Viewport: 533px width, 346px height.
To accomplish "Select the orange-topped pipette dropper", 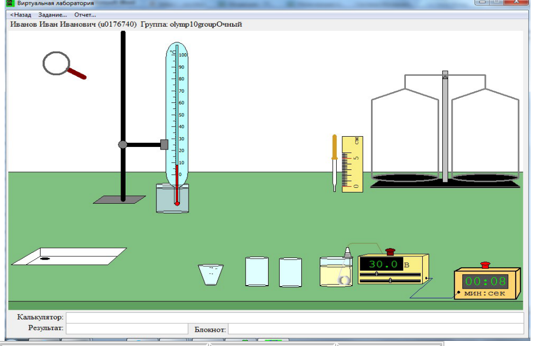I will tap(335, 163).
